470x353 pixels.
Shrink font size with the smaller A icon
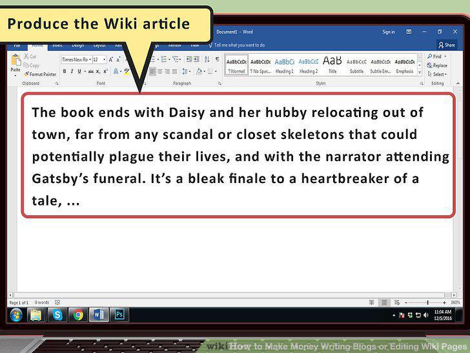pyautogui.click(x=118, y=59)
